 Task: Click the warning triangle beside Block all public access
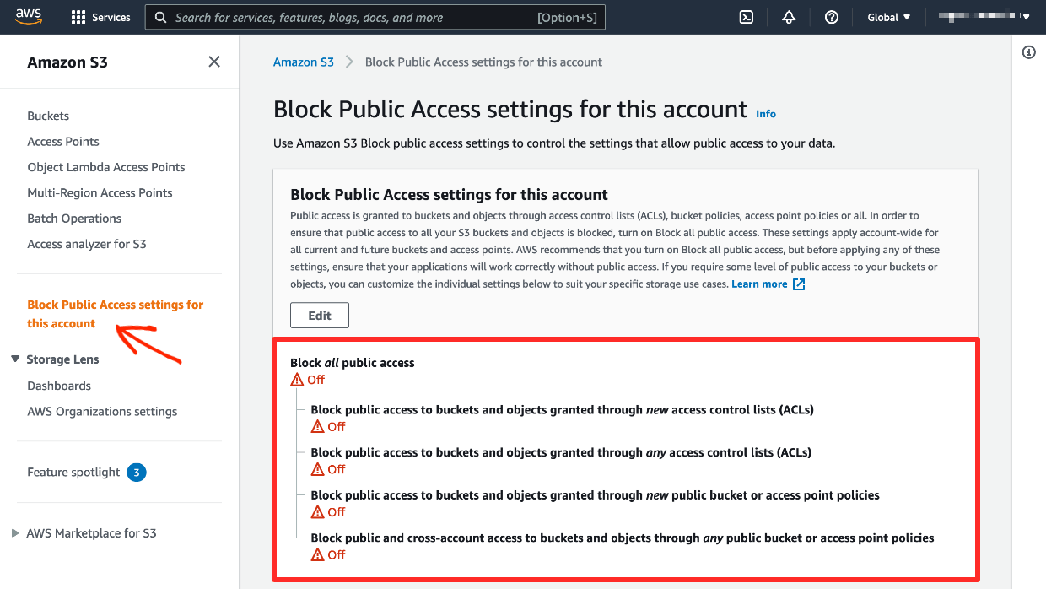(295, 379)
